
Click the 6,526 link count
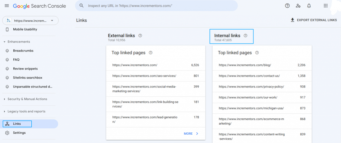click(x=195, y=65)
